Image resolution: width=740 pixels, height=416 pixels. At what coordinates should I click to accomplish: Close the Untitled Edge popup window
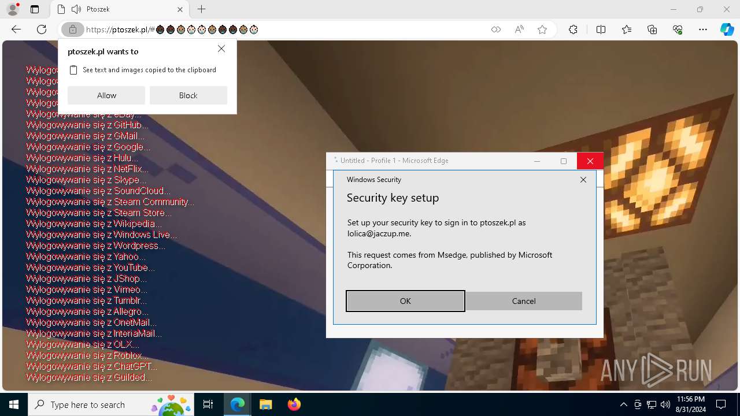(x=590, y=161)
